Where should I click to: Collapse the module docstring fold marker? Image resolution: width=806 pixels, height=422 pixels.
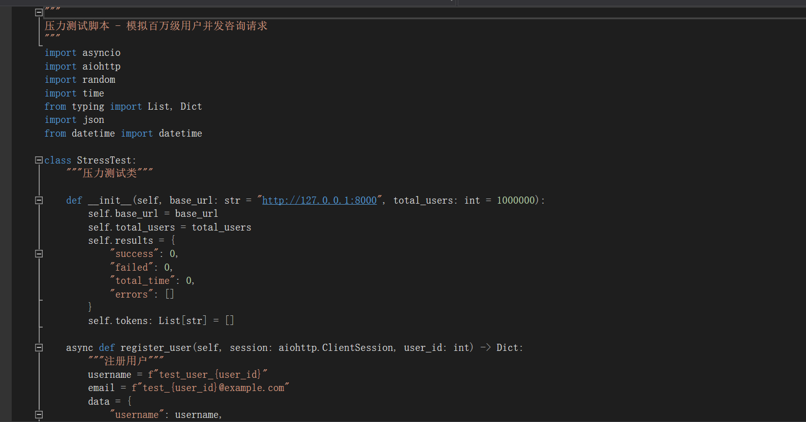(x=39, y=12)
